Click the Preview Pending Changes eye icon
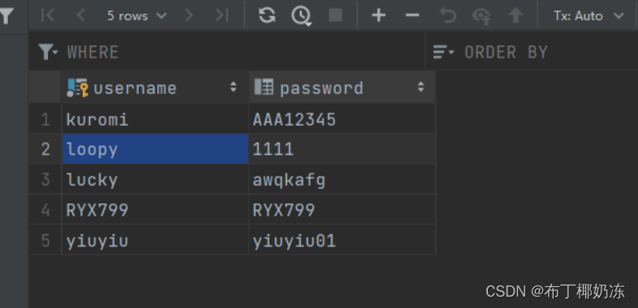638x308 pixels. click(482, 16)
